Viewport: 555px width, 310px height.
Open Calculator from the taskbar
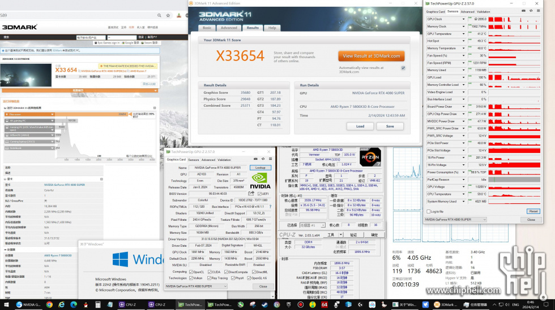click(97, 304)
